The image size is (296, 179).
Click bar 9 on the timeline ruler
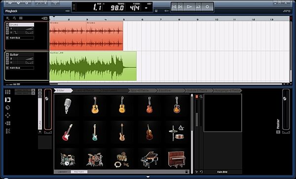pos(197,19)
